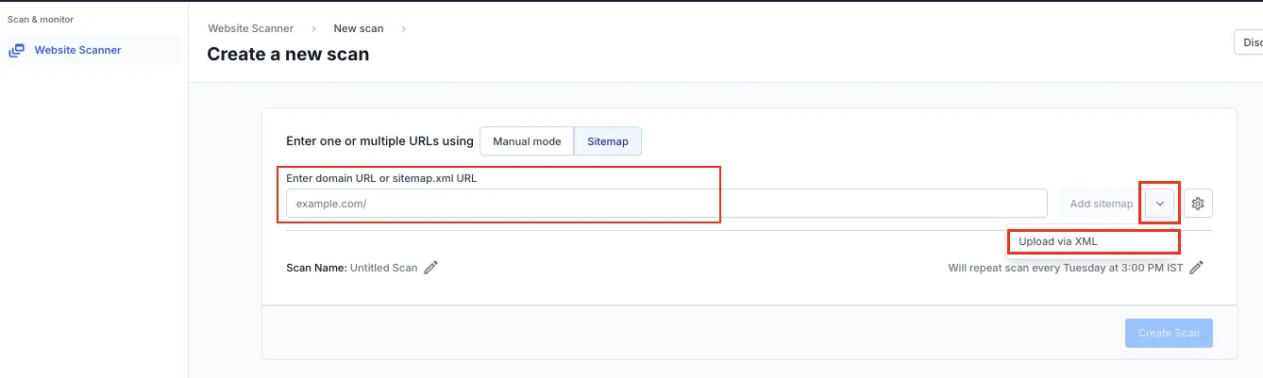Click the Website Scanner sidebar icon
Image resolution: width=1263 pixels, height=378 pixels.
(x=16, y=51)
